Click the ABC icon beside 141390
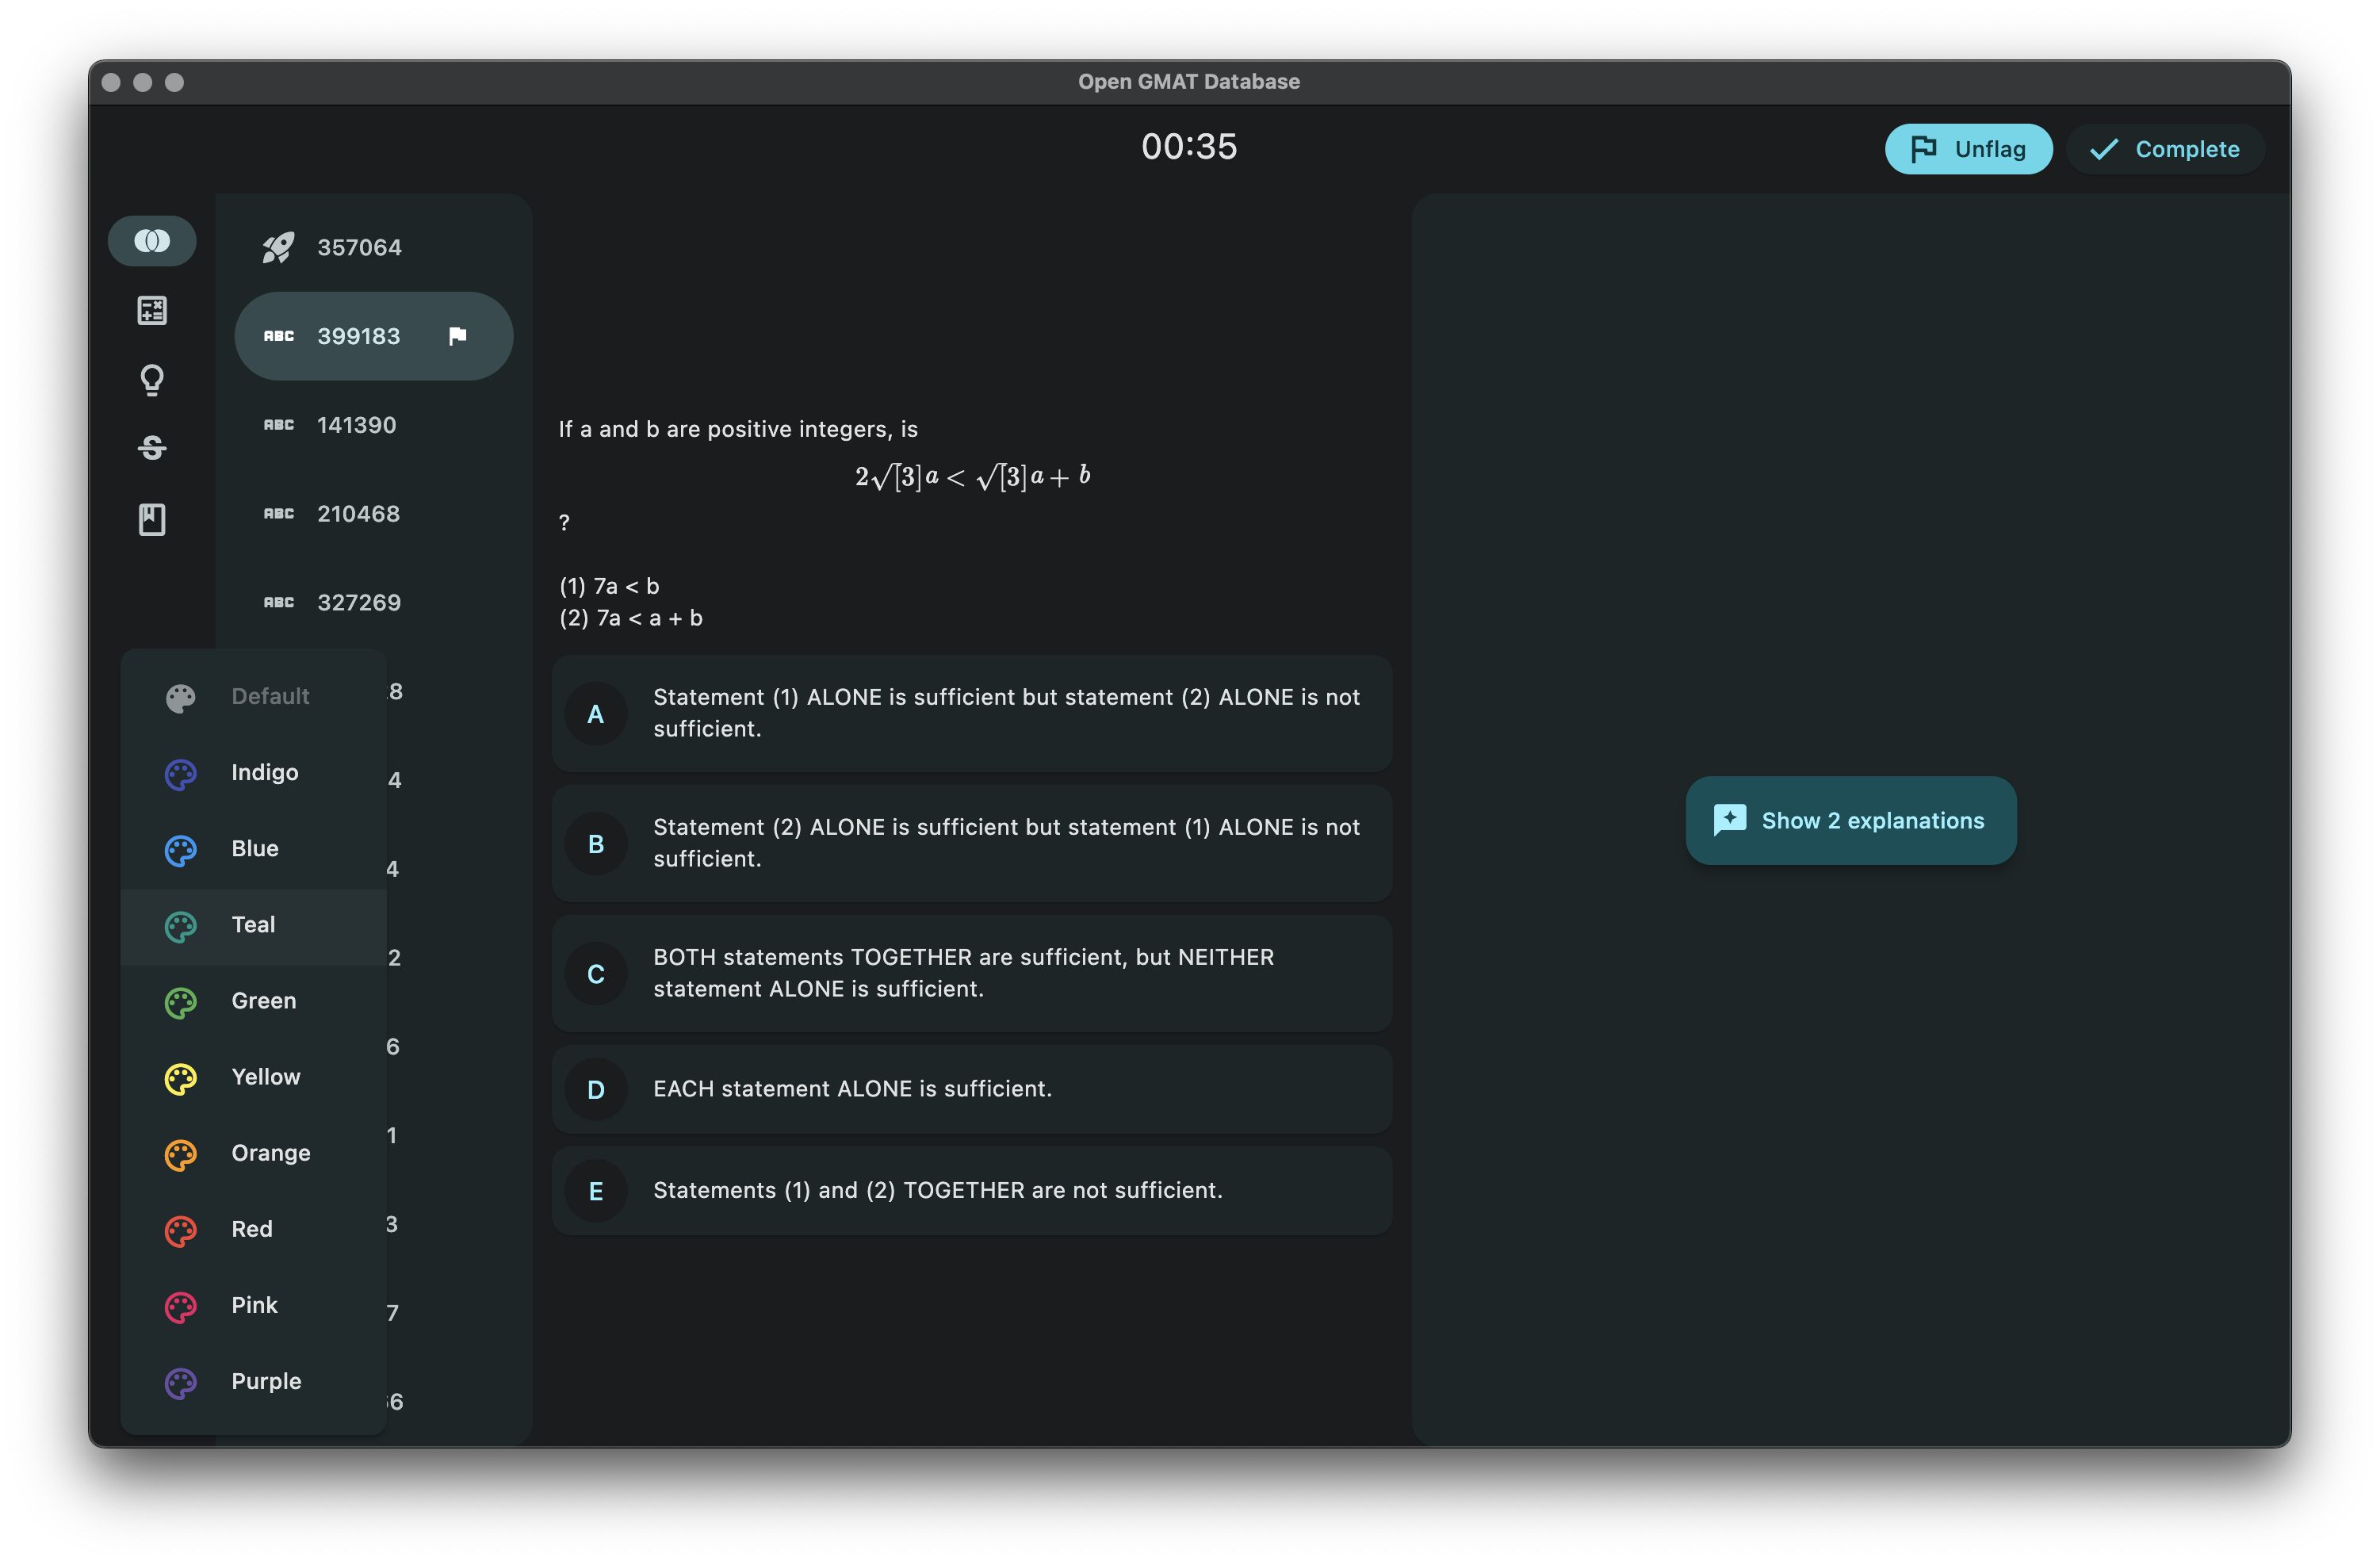The width and height of the screenshot is (2380, 1565). [x=278, y=425]
